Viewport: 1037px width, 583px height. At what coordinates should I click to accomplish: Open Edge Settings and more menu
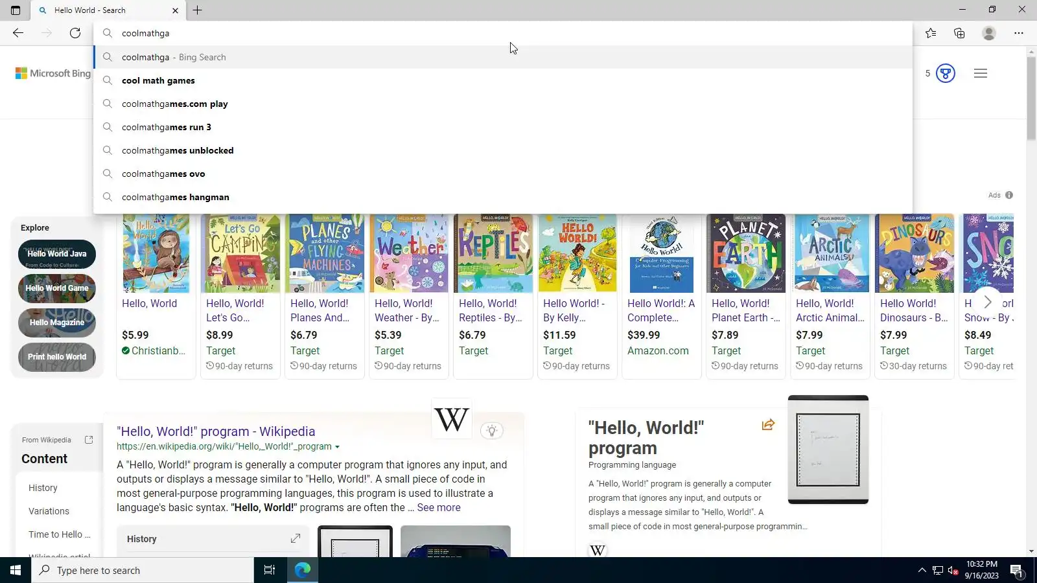coord(1019,33)
